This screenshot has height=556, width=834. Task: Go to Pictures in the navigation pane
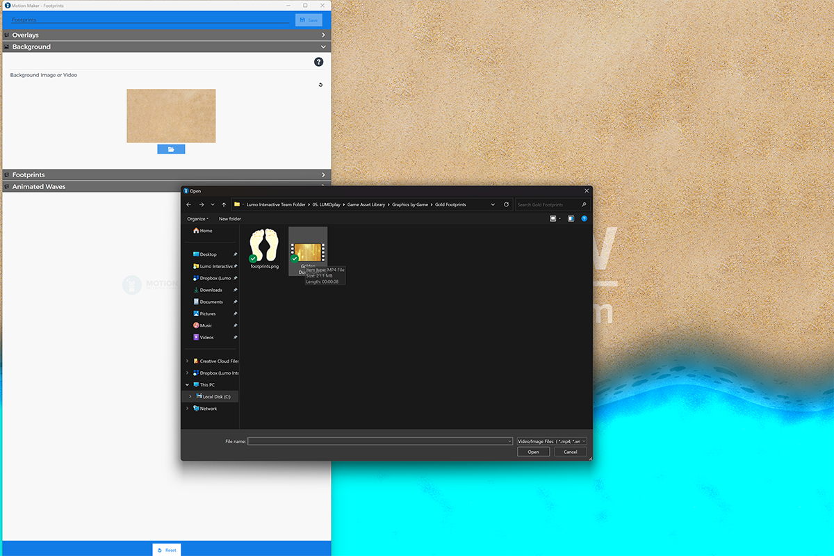[204, 313]
